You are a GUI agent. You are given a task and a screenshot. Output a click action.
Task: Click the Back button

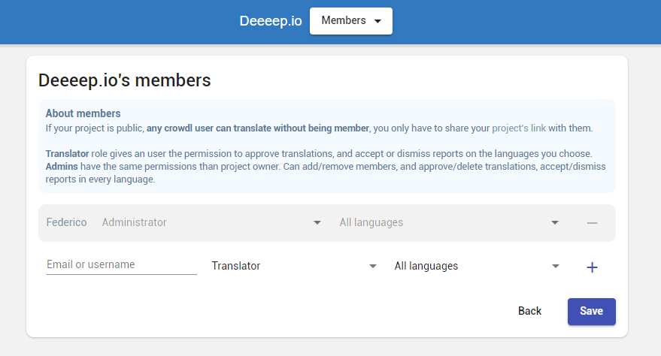click(529, 311)
